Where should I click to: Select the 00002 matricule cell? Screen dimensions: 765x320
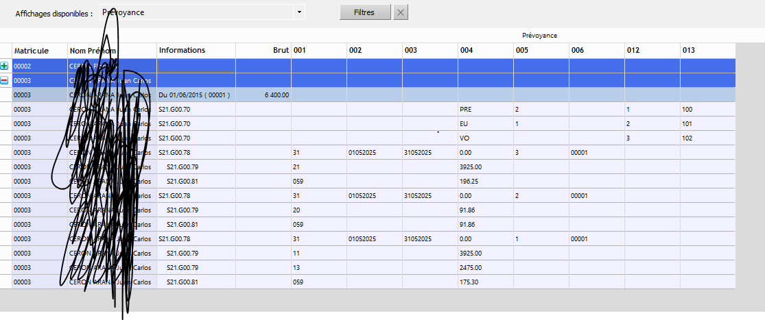(40, 66)
